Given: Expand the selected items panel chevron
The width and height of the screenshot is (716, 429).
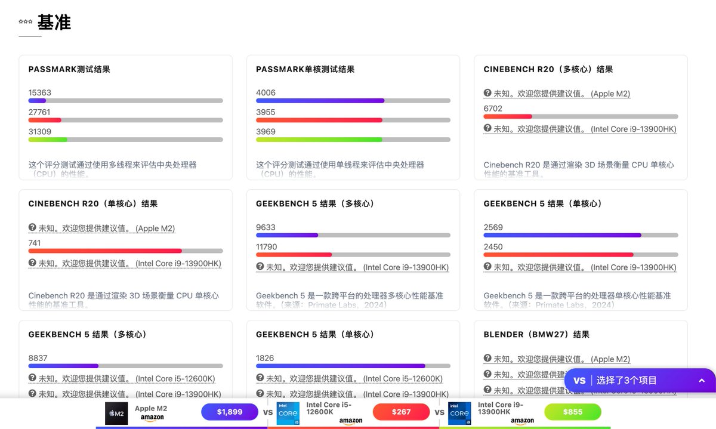Looking at the screenshot, I should tap(702, 381).
